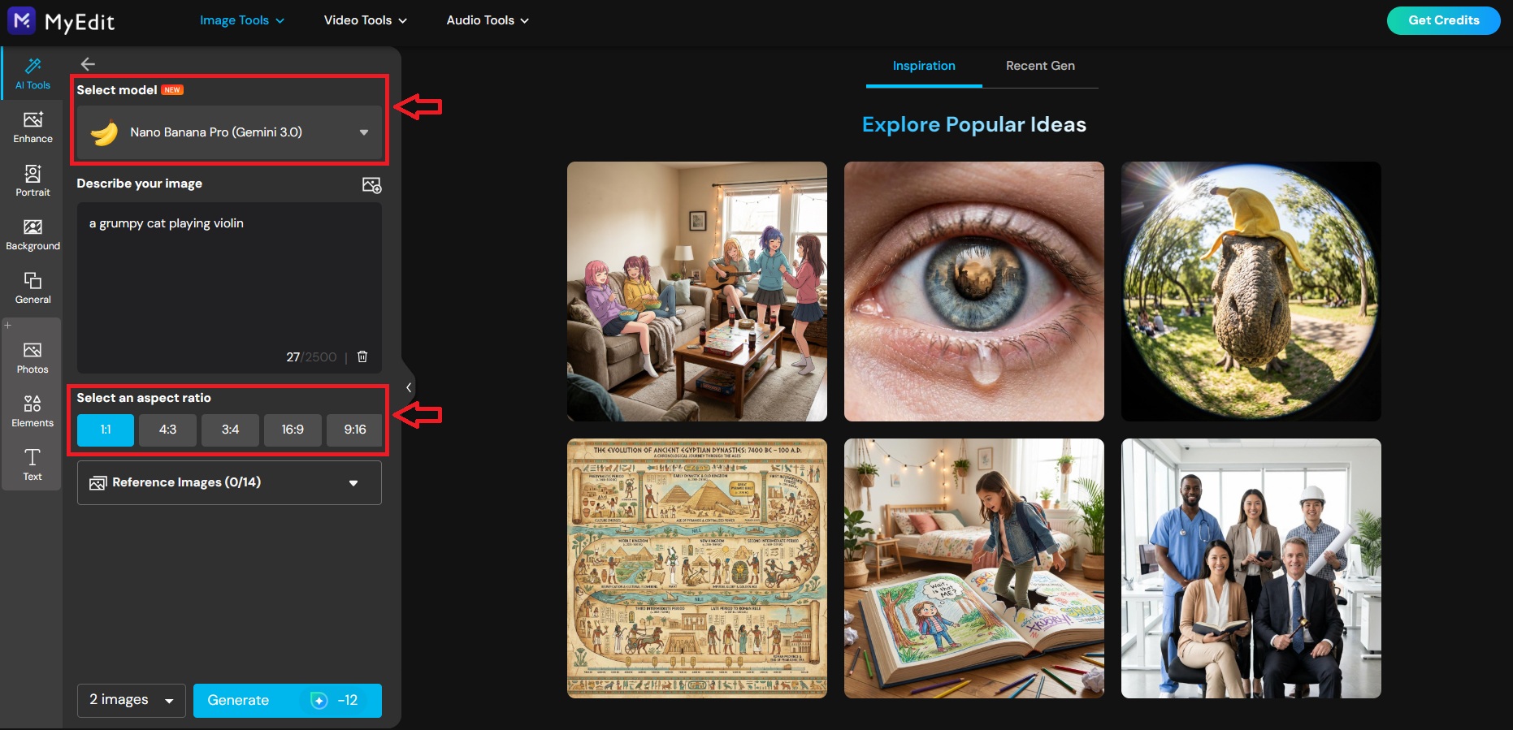Viewport: 1513px width, 730px height.
Task: Open the crying eye close-up thumbnail
Action: (x=974, y=292)
